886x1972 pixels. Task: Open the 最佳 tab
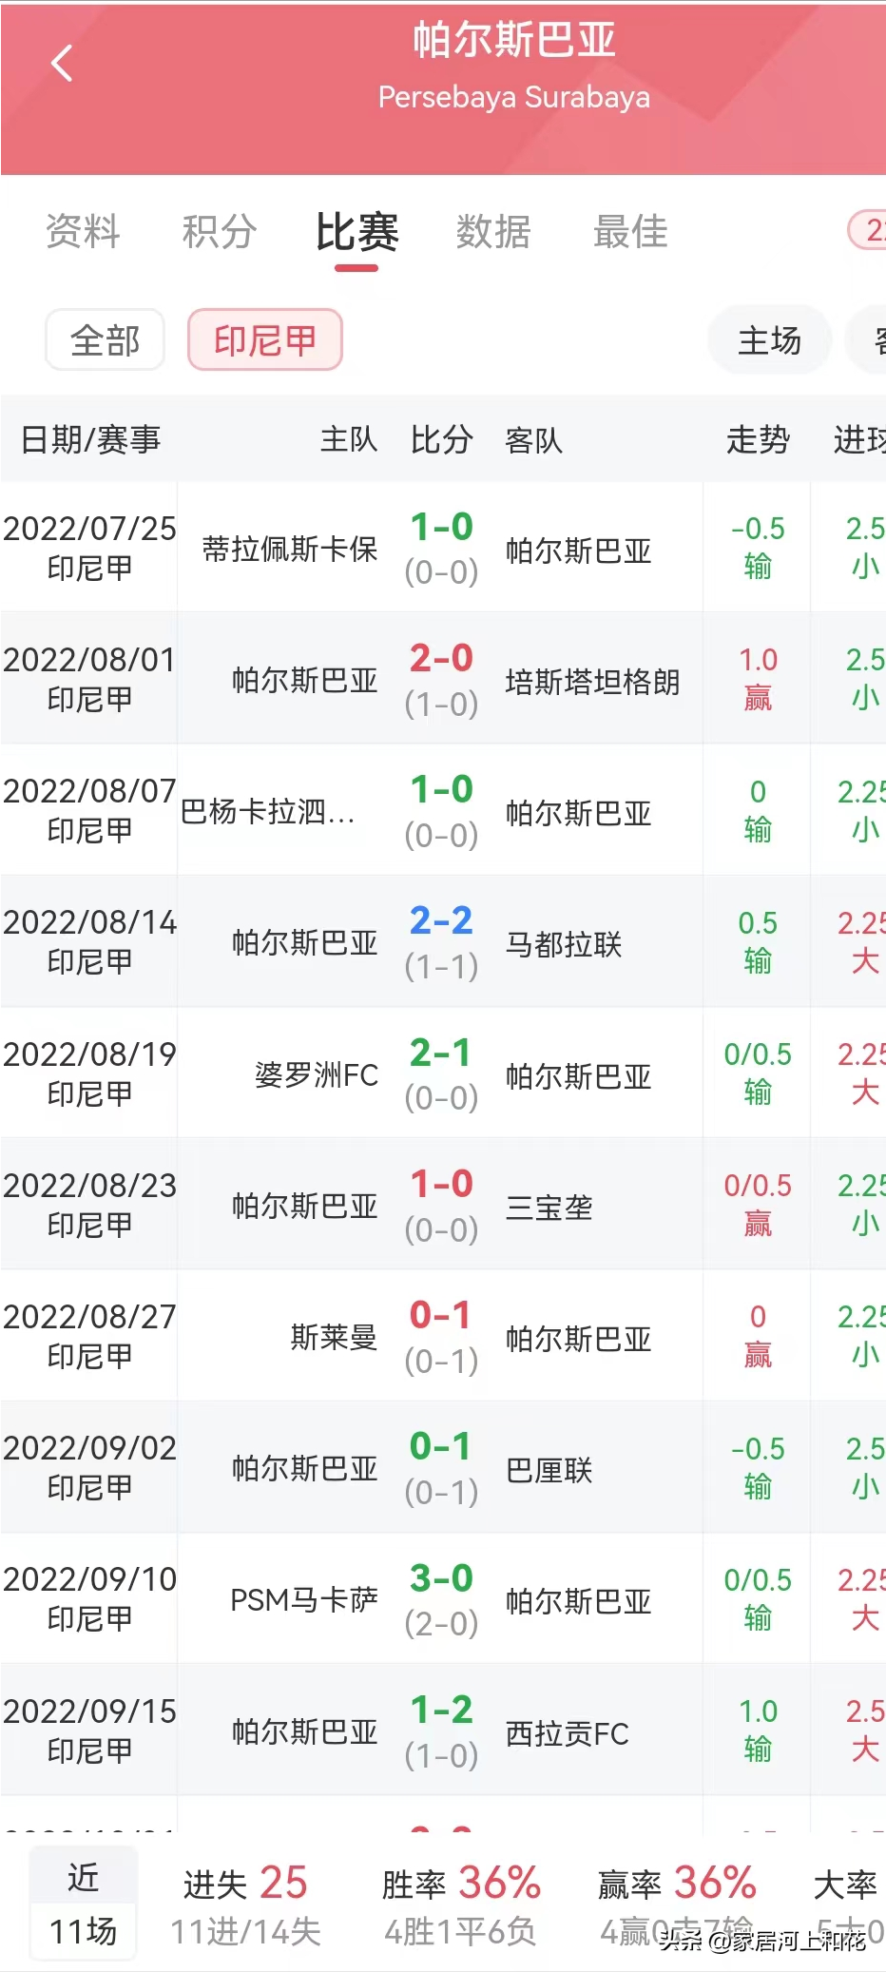click(x=630, y=232)
